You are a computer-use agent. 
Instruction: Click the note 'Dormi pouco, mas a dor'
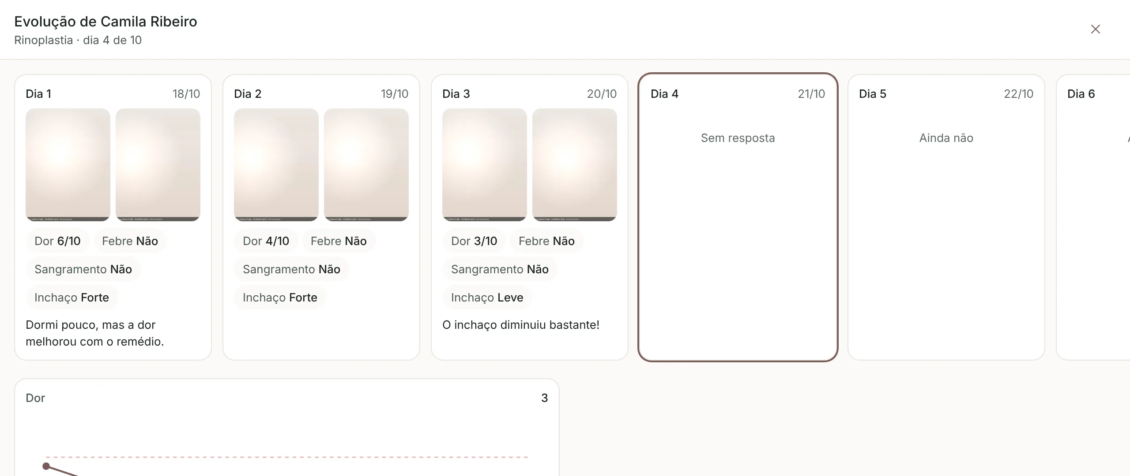[x=90, y=325]
